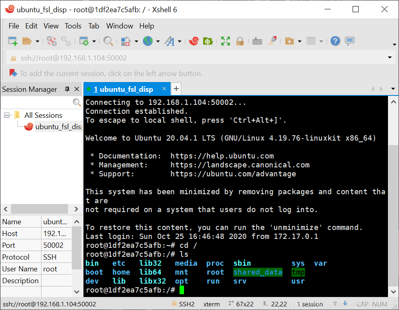Viewport: 399px width, 310px height.
Task: Launch Xmanager green toolbar icon
Action: coord(208,41)
